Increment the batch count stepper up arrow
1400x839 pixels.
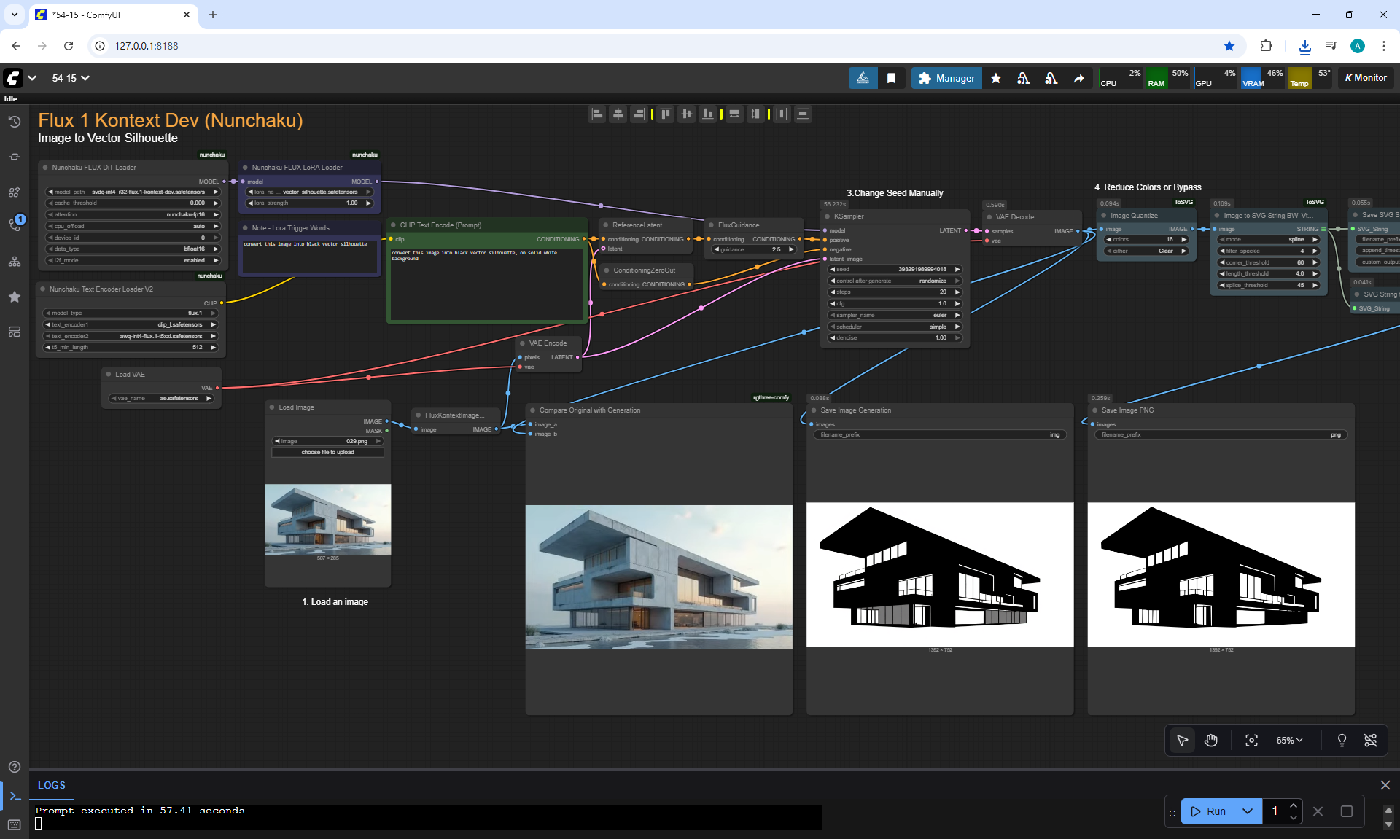1294,805
